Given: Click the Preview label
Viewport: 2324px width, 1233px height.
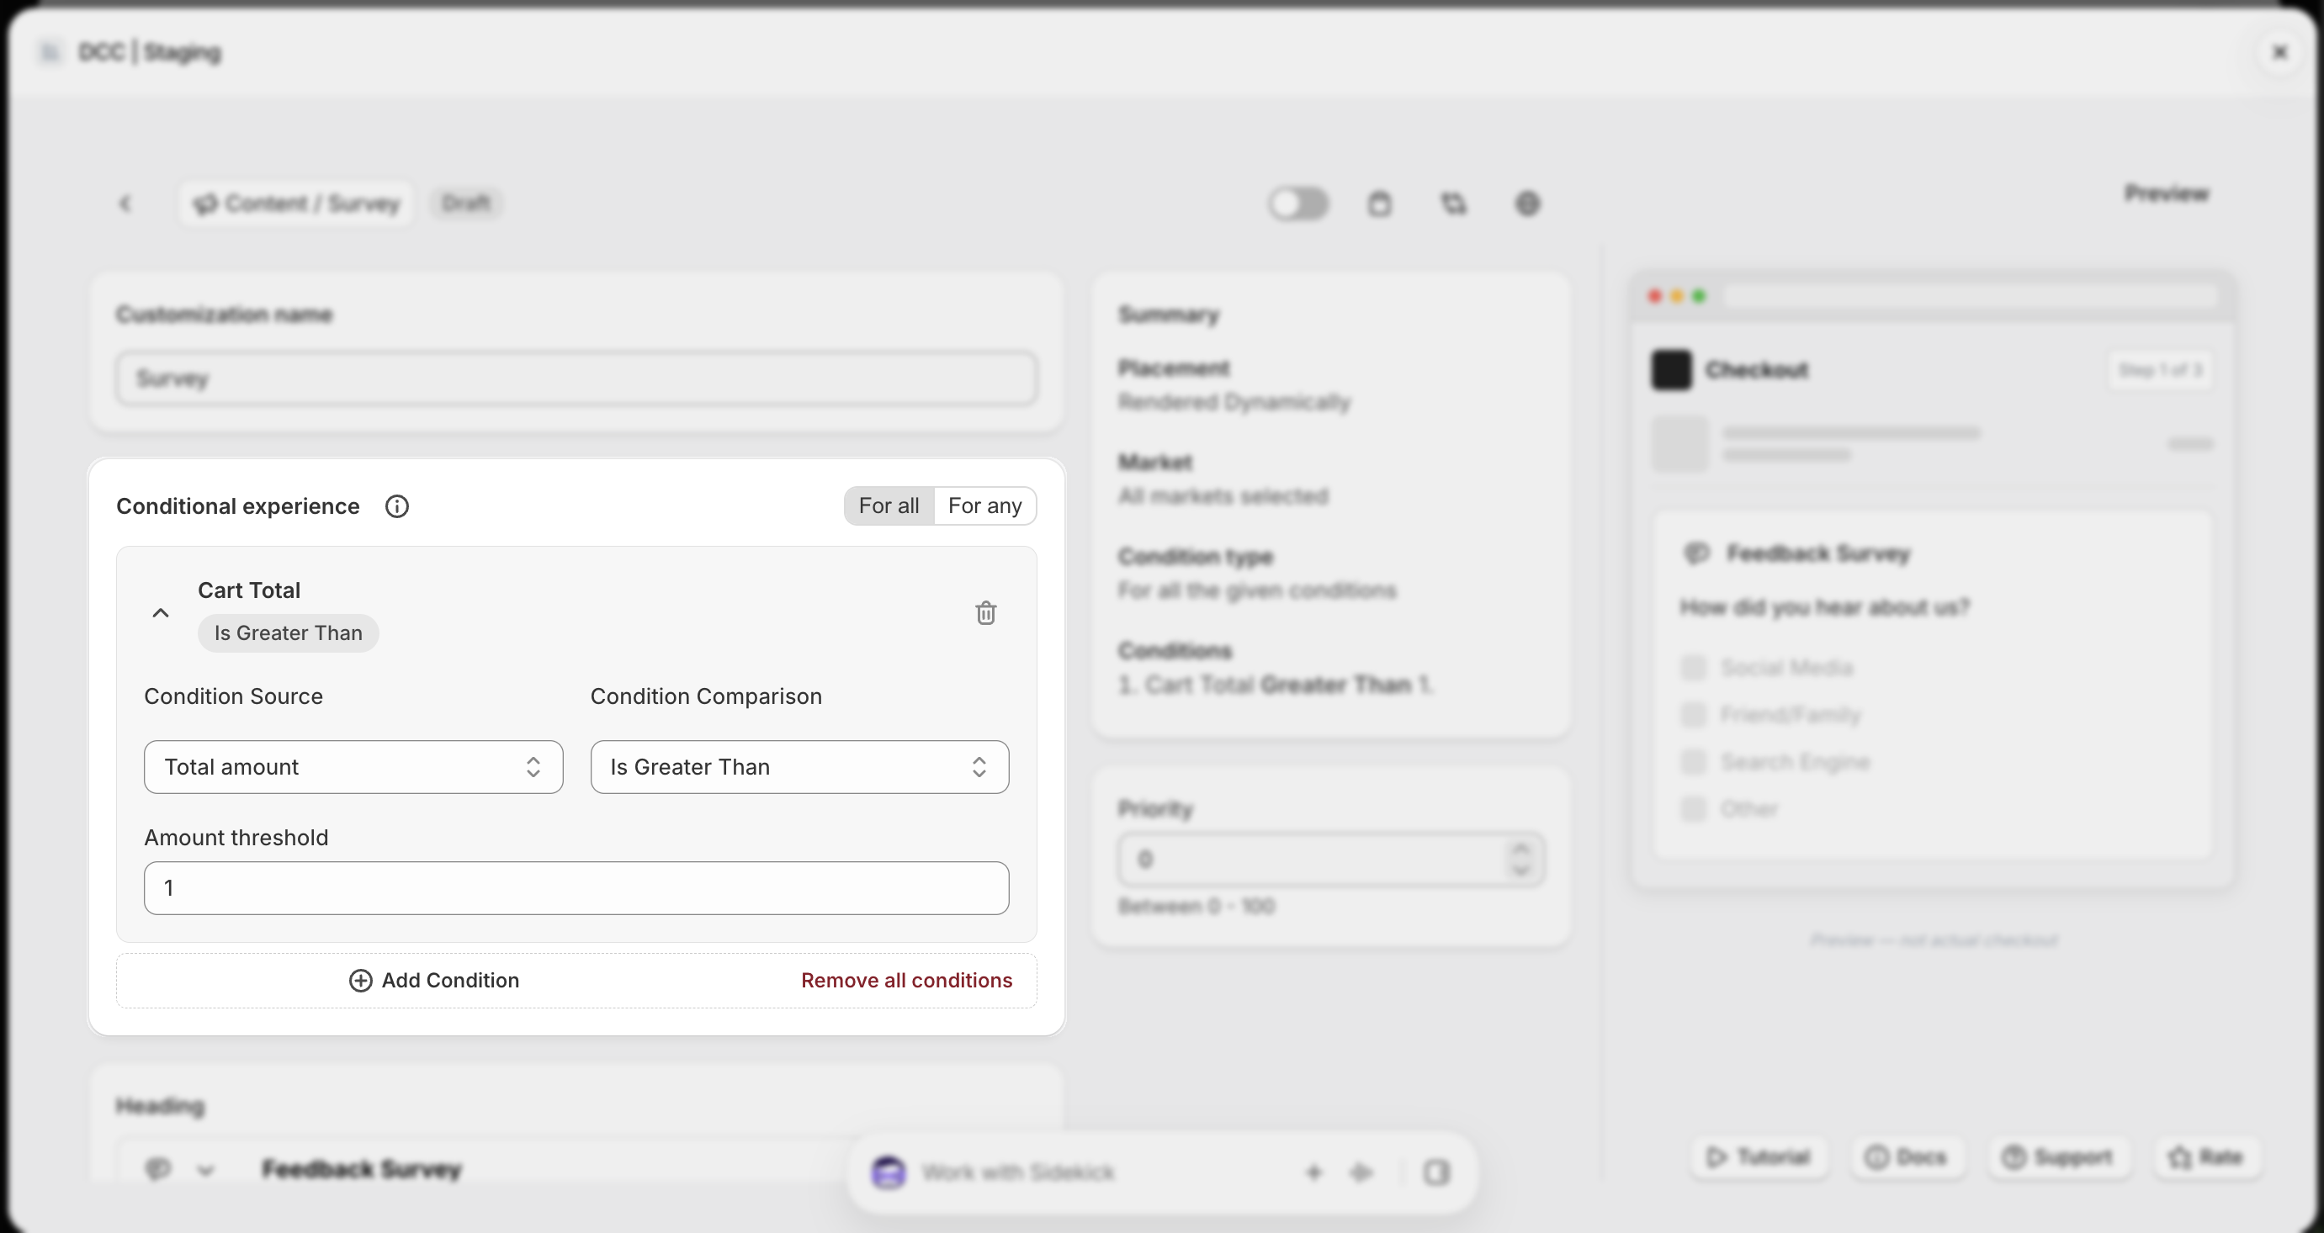Looking at the screenshot, I should point(2166,194).
